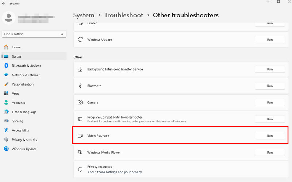Click the Windows Media Player icon
This screenshot has height=182, width=292.
click(x=80, y=153)
